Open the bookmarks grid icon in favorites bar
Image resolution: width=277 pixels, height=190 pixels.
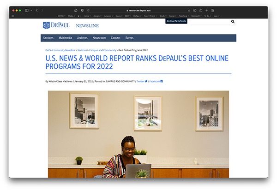[x=13, y=16]
